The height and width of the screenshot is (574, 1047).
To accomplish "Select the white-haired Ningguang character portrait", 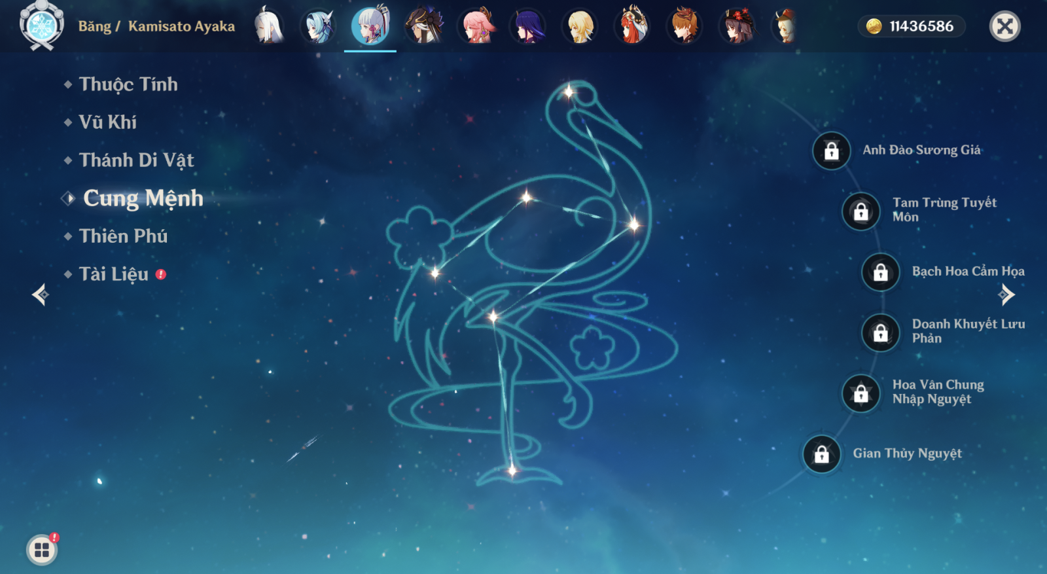I will click(x=268, y=26).
